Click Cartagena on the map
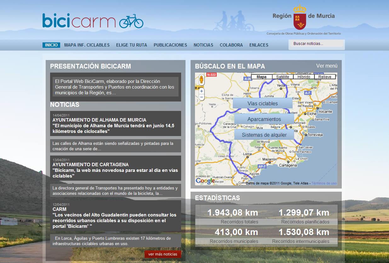Screen dimensions: 389x263 [x=288, y=165]
